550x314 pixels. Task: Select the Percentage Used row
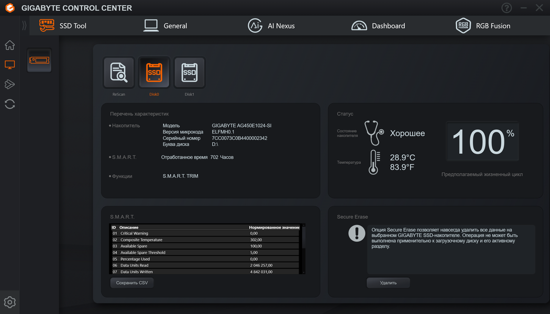click(205, 259)
